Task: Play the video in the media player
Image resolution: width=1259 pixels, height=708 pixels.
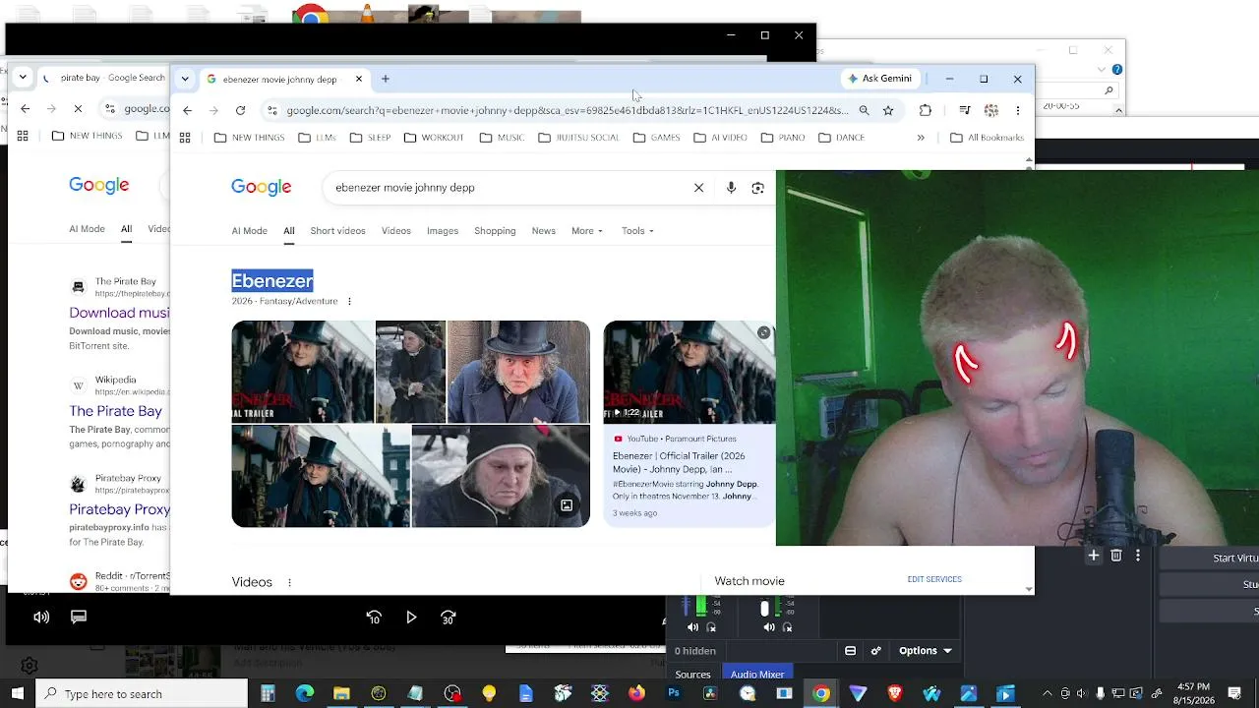Action: [411, 618]
